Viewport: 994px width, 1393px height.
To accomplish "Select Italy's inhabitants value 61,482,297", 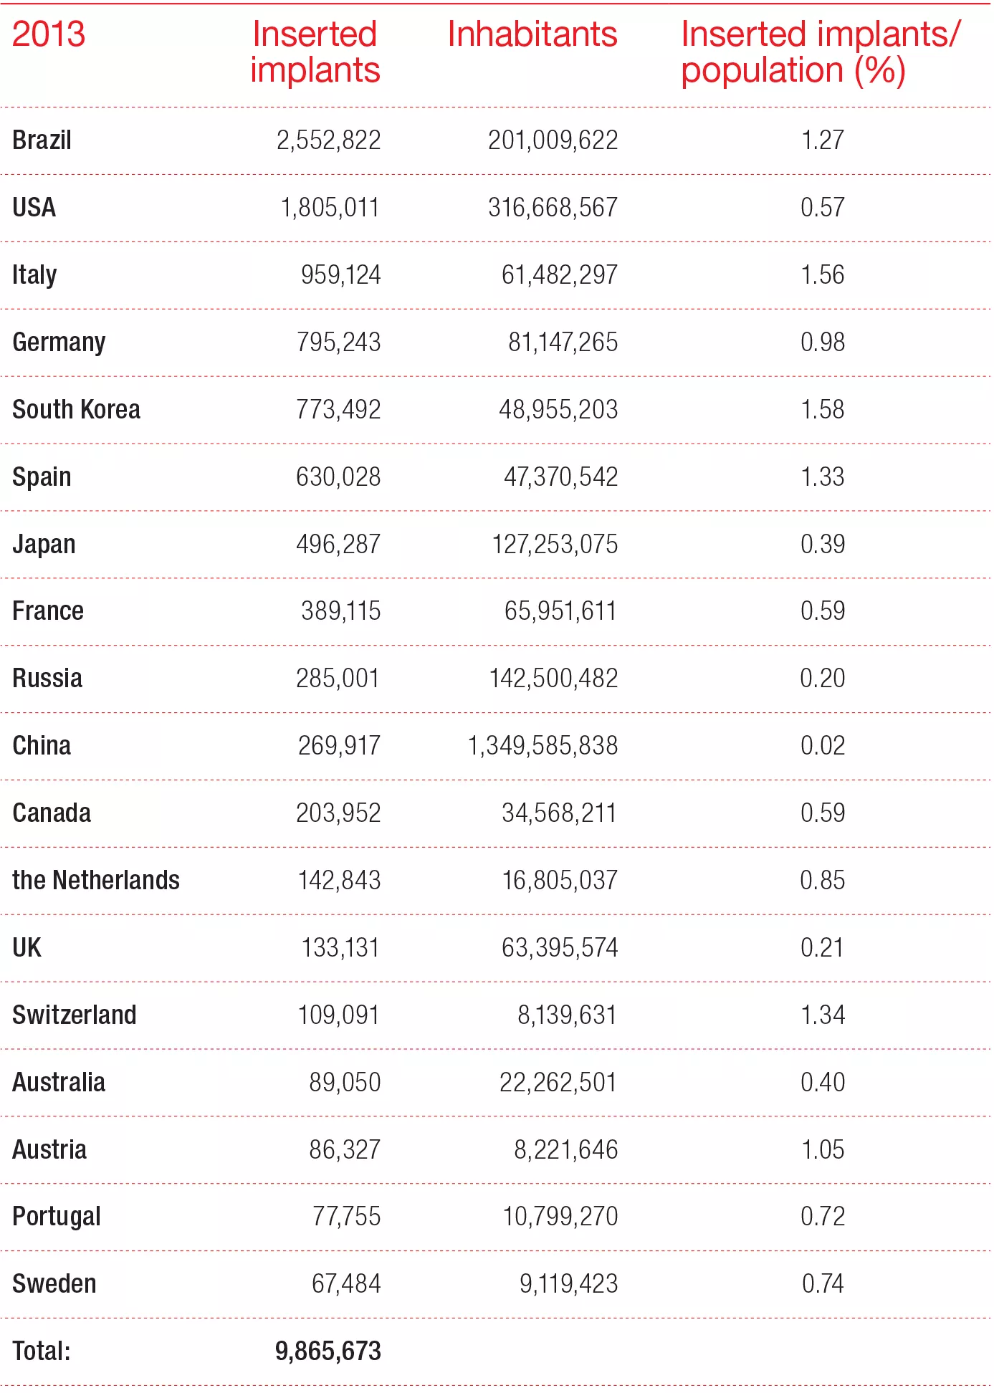I will pyautogui.click(x=559, y=275).
